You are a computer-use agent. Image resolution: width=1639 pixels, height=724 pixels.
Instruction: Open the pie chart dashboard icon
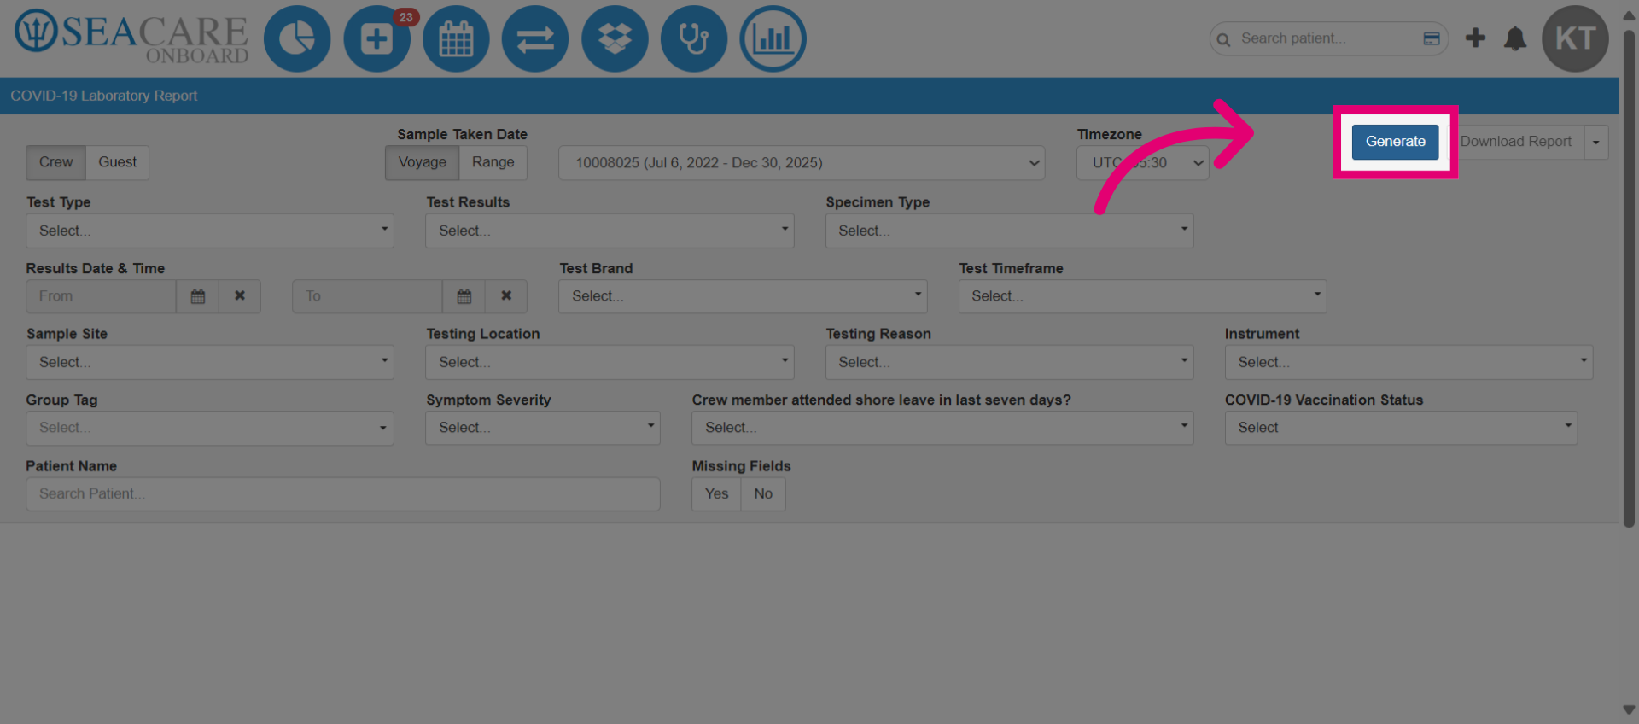click(x=297, y=38)
